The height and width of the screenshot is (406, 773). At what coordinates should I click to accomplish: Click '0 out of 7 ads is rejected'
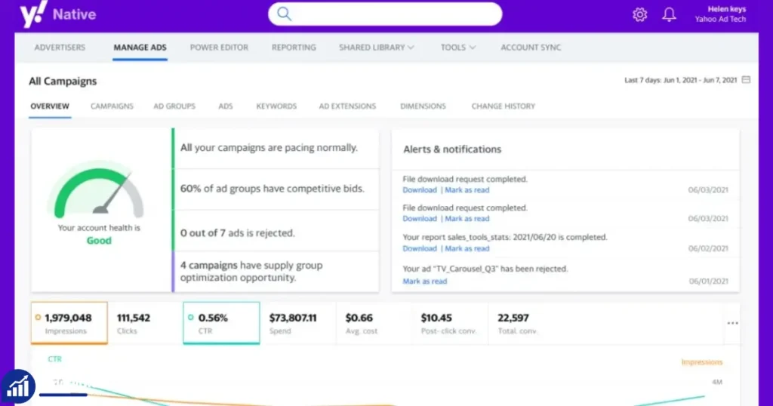click(237, 233)
